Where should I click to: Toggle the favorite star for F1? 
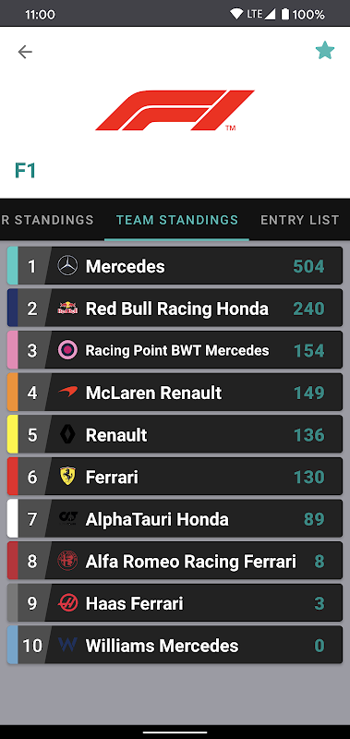pos(325,51)
